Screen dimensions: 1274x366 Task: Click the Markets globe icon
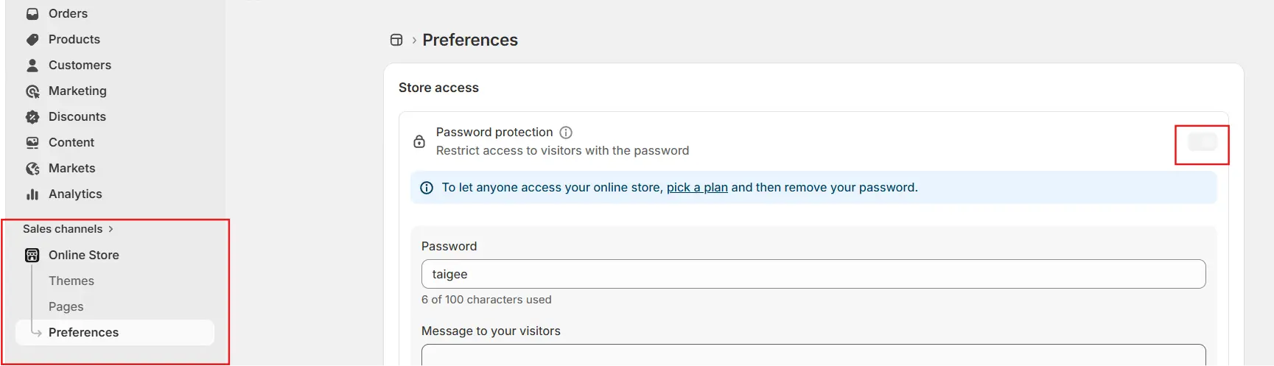pos(32,169)
